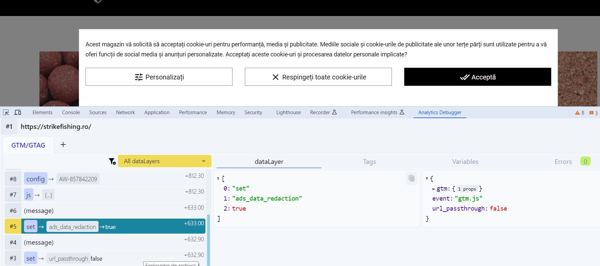The image size is (600, 266).
Task: Switch to the Network tab
Action: (x=125, y=112)
